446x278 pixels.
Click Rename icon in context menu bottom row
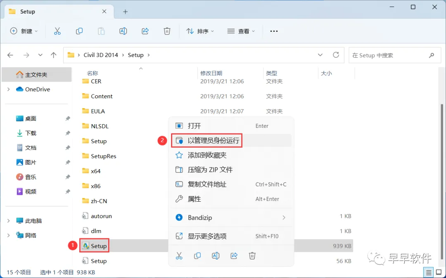(216, 256)
